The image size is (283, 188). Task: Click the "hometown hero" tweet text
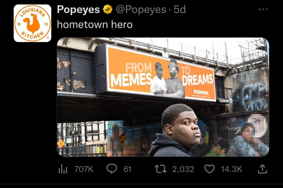[x=95, y=25]
